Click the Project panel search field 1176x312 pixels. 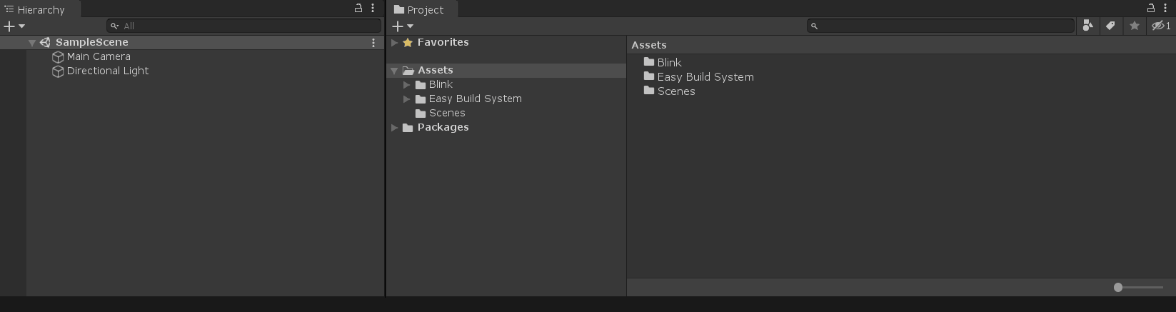[x=943, y=26]
